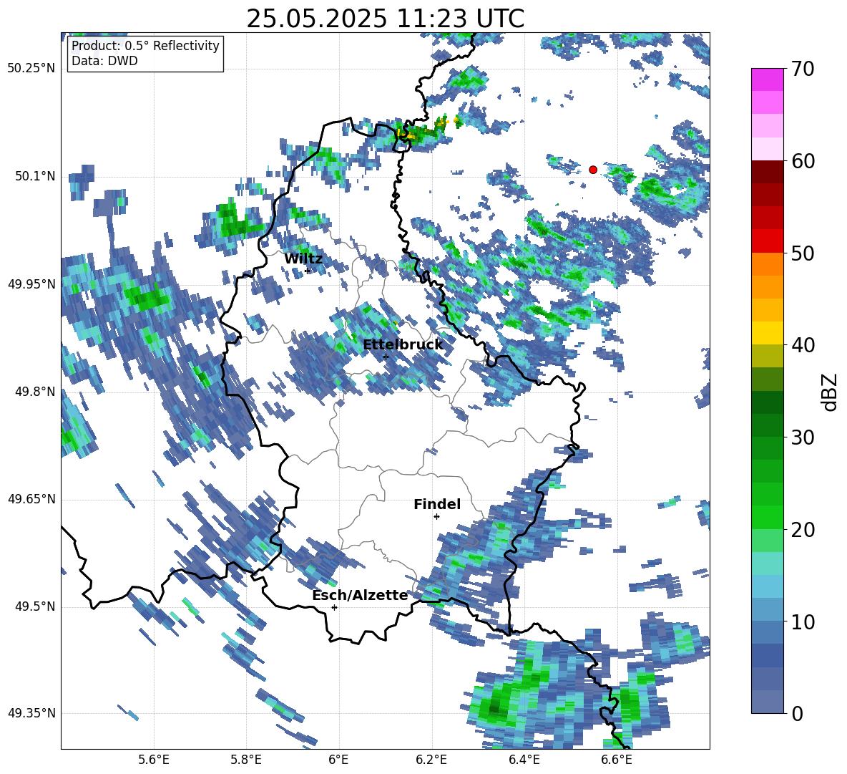Screen dimensions: 847x774
Task: Click the 49.5°N latitude label
Action: click(35, 606)
